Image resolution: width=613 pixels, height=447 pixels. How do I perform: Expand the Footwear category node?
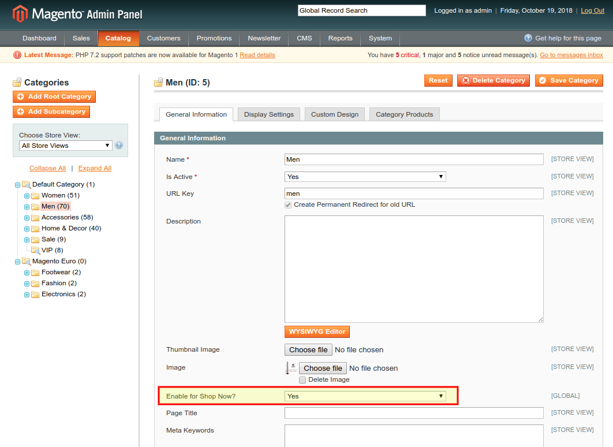click(x=27, y=272)
